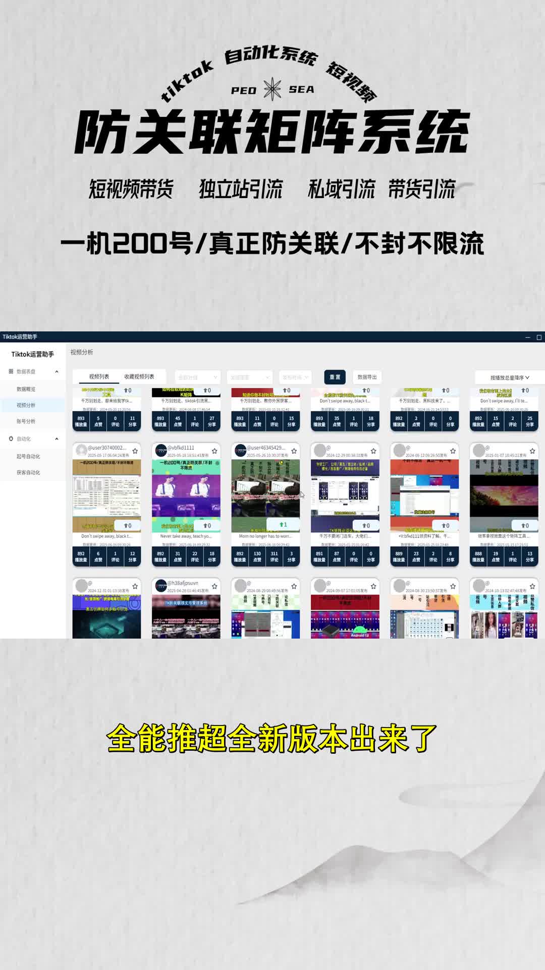Collapse the 数据表盘 sidebar group

coord(57,371)
